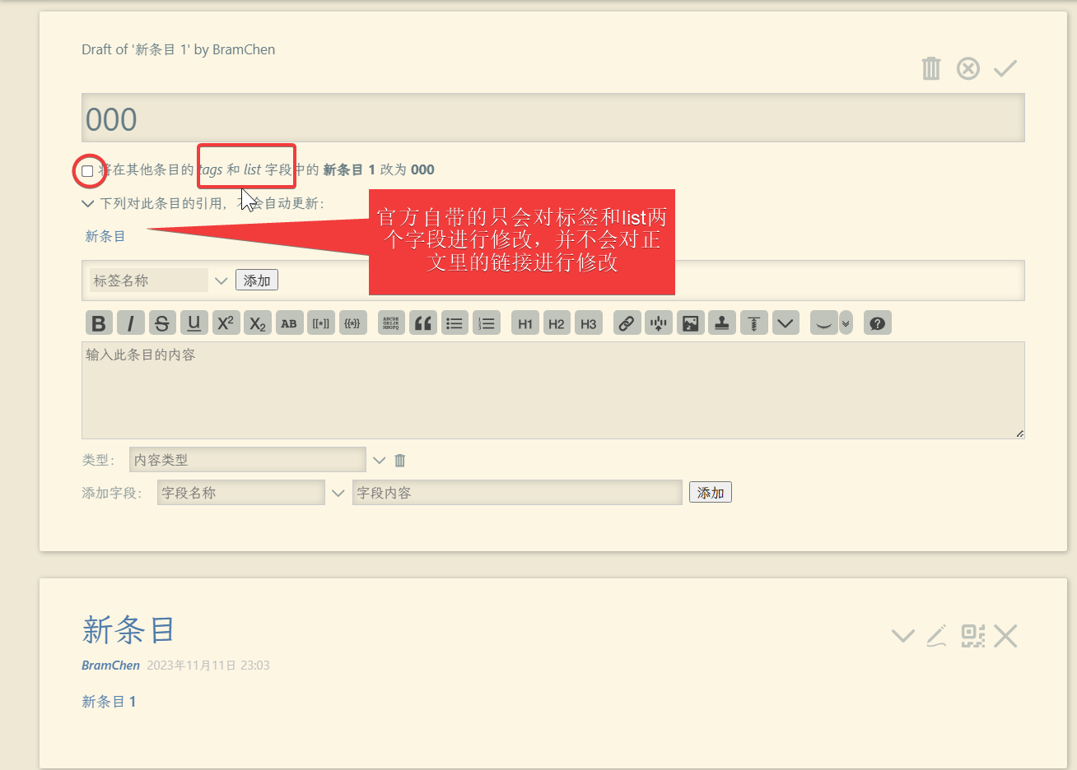Screen dimensions: 1077x770
Task: Insert a block quote
Action: (x=423, y=323)
